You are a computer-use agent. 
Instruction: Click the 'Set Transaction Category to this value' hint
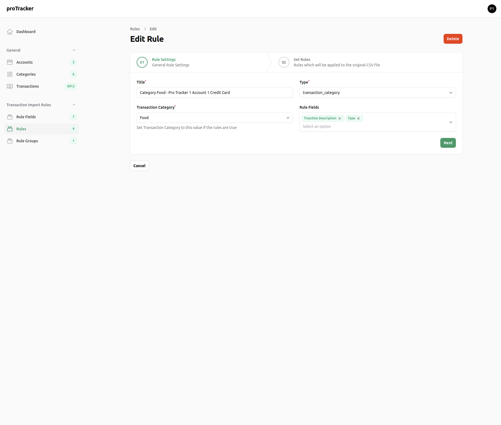(x=186, y=128)
